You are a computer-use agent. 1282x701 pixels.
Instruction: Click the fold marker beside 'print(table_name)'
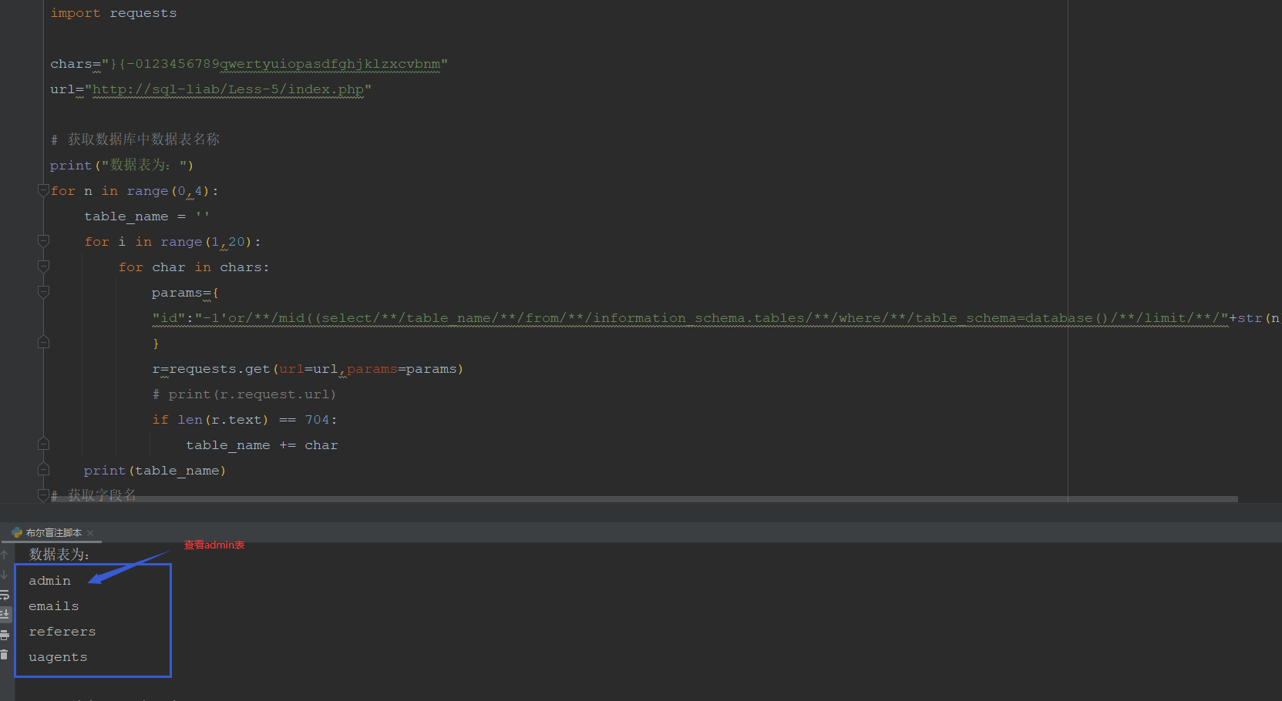point(43,470)
